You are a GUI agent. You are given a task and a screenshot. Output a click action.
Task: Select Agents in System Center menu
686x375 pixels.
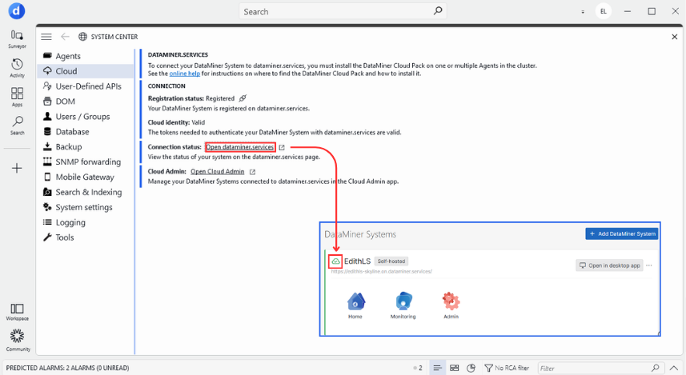coord(87,56)
